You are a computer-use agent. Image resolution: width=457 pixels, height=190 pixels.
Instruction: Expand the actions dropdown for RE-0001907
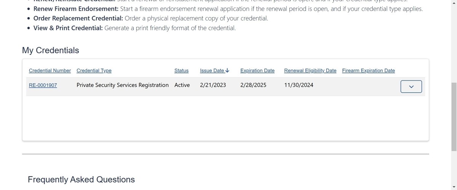411,86
